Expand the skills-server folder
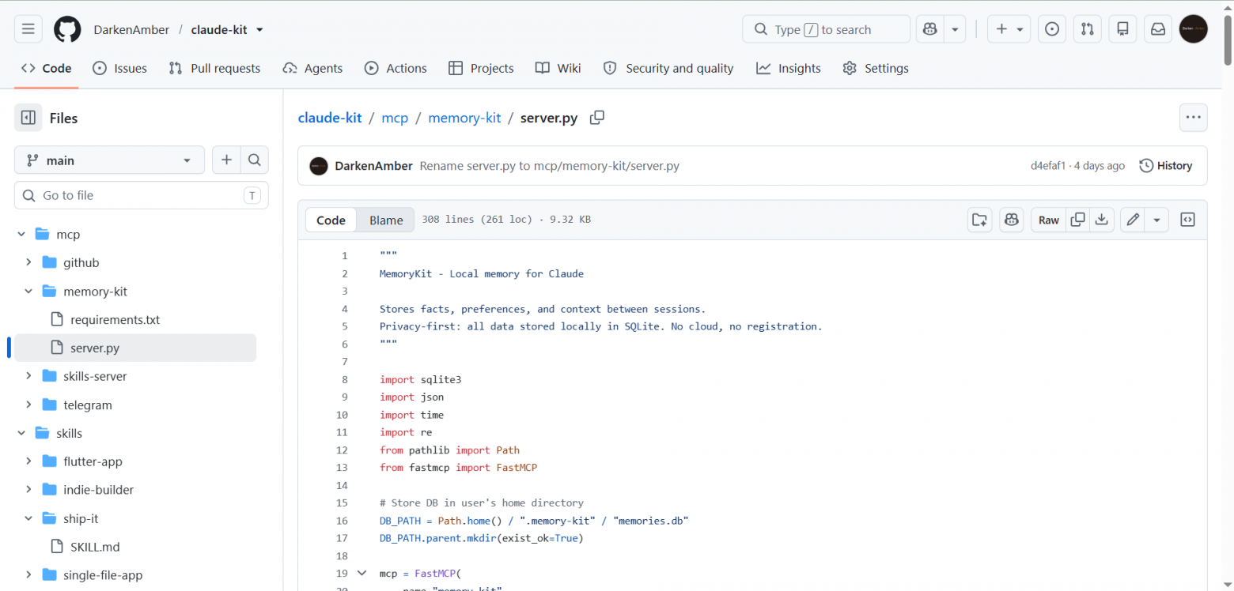 pos(28,376)
